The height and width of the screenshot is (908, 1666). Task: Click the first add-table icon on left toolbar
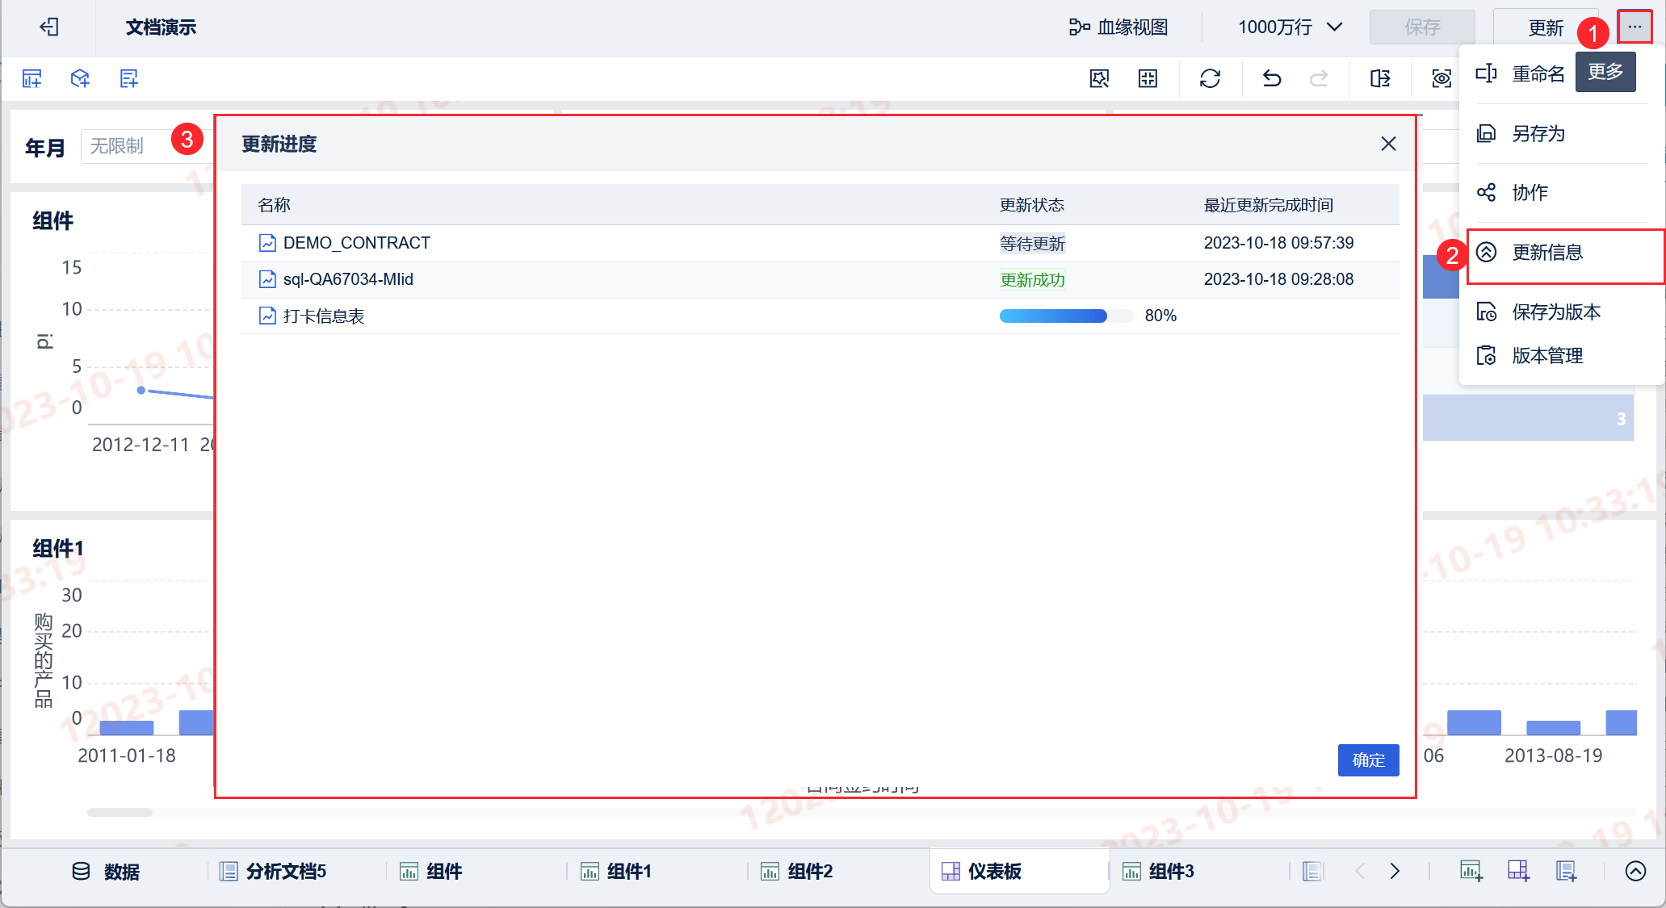click(x=32, y=78)
